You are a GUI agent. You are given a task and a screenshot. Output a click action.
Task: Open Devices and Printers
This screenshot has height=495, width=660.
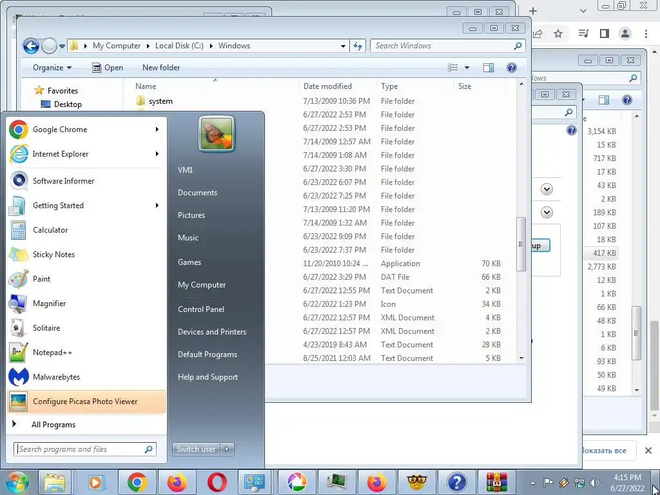tap(211, 332)
